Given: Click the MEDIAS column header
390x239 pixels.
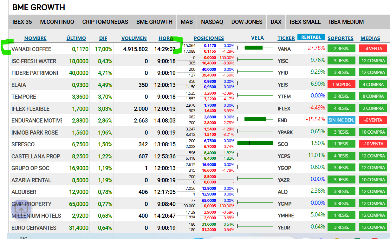Looking at the screenshot, I should click(x=370, y=38).
